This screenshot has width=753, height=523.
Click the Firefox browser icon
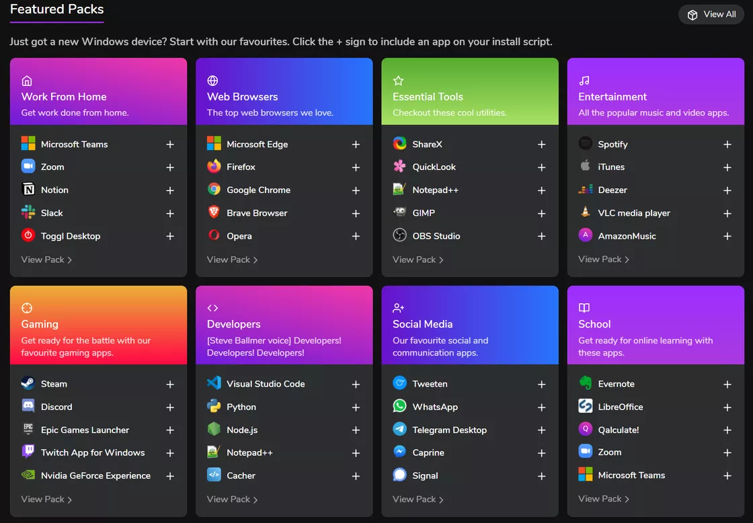tap(214, 167)
